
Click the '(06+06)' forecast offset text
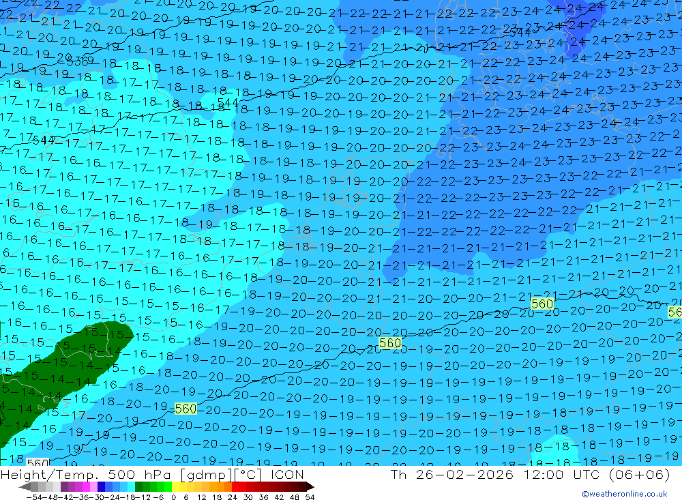coord(639,475)
